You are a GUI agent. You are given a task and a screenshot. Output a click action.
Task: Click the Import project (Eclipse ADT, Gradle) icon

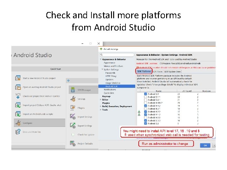tap(18, 105)
